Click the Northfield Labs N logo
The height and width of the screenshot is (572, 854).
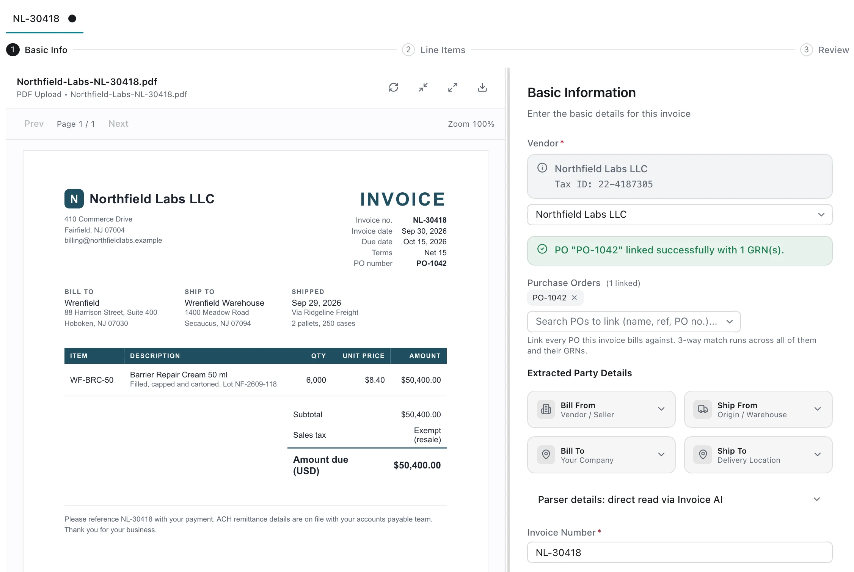(74, 199)
